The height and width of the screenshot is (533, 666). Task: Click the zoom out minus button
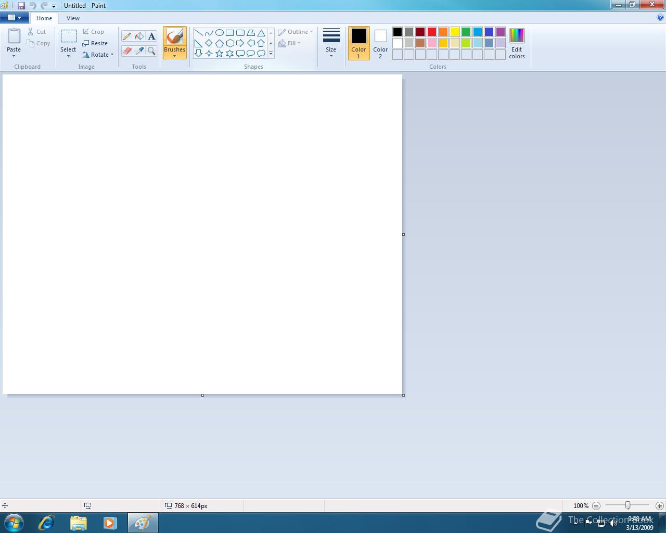[596, 505]
